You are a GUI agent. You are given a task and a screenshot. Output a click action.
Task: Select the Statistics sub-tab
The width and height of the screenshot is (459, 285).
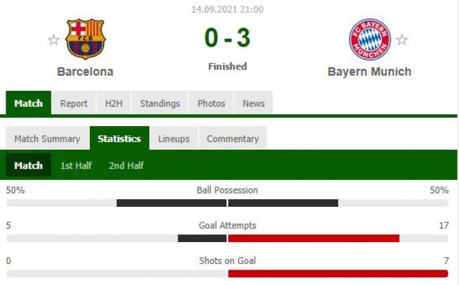pos(119,138)
